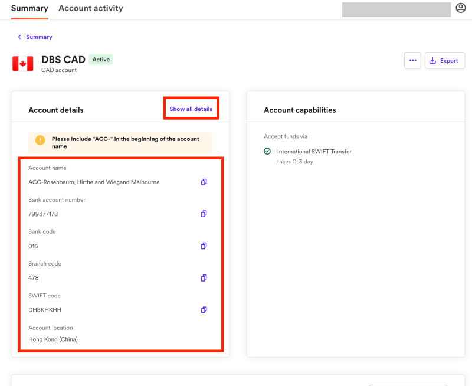The image size is (472, 386).
Task: Click the CAD account subtitle
Action: (59, 70)
